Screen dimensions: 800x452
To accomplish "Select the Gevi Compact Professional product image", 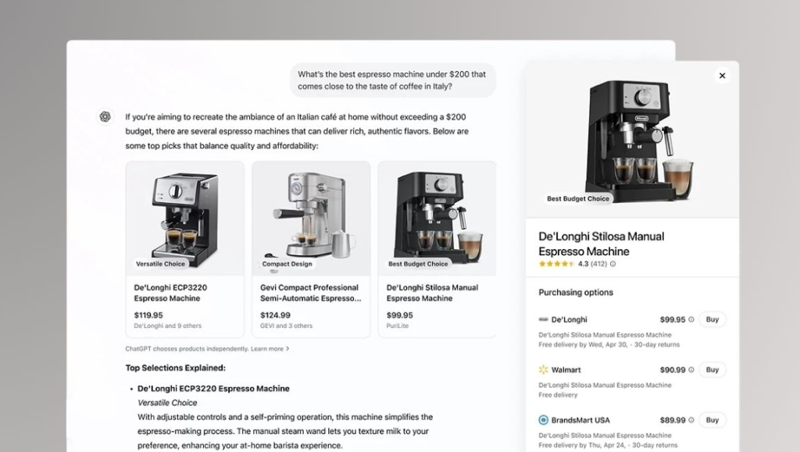I will pos(311,219).
